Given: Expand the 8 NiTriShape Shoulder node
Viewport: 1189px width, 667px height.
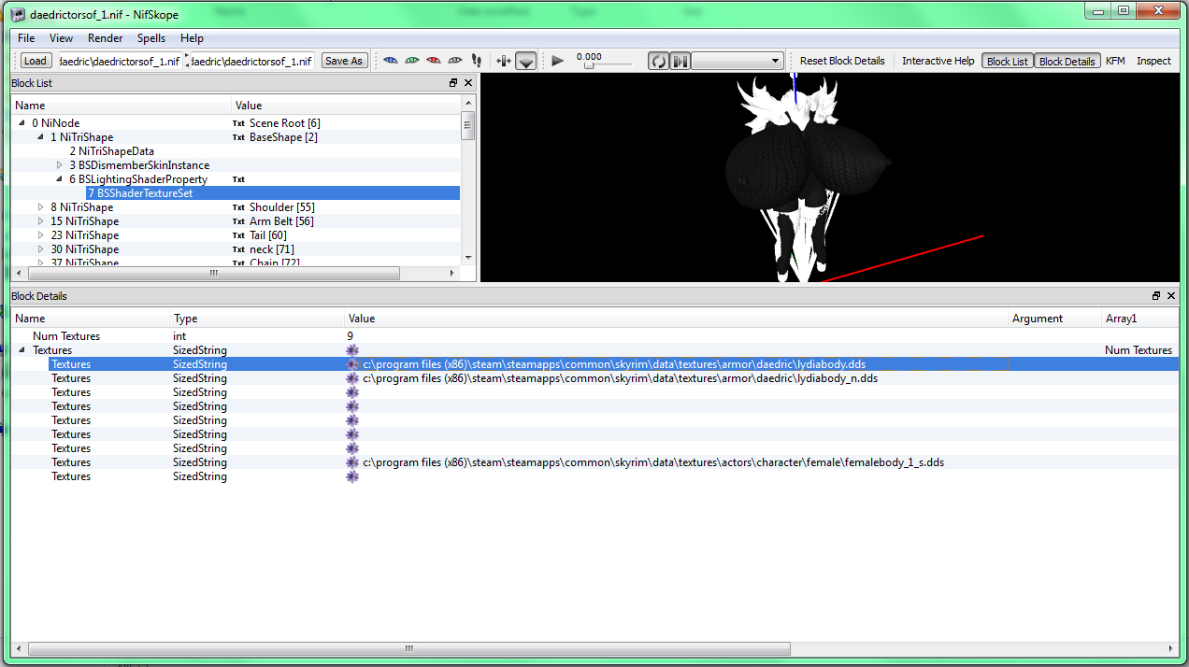Looking at the screenshot, I should point(41,207).
